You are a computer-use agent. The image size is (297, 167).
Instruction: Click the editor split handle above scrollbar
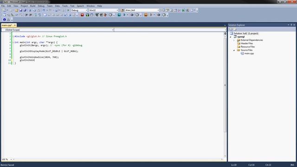[225, 33]
